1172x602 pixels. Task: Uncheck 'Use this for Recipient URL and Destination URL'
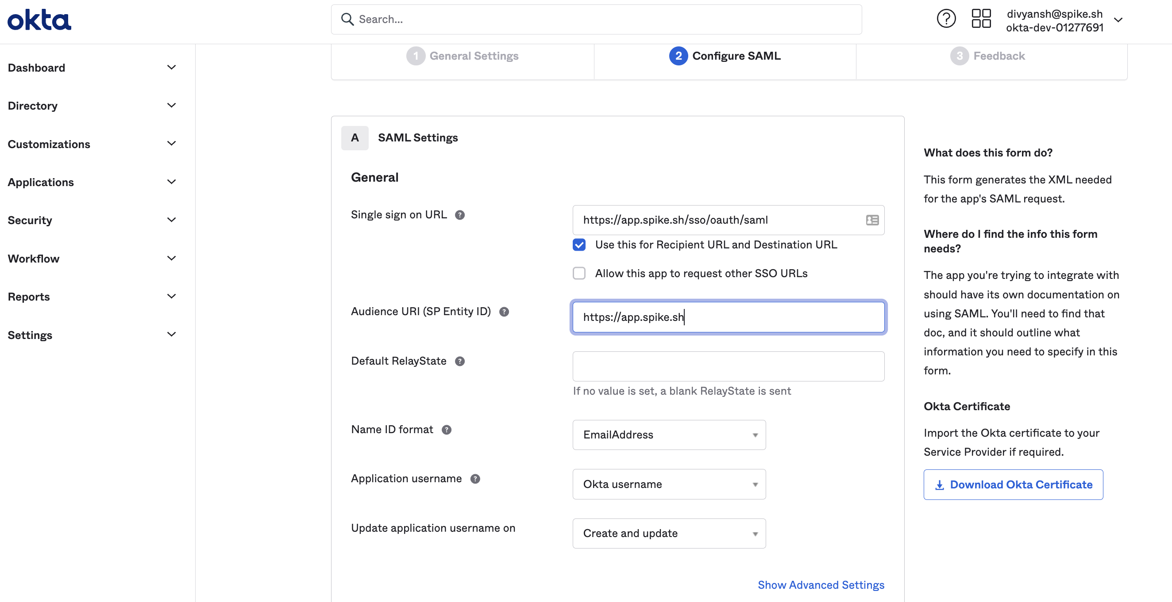579,245
